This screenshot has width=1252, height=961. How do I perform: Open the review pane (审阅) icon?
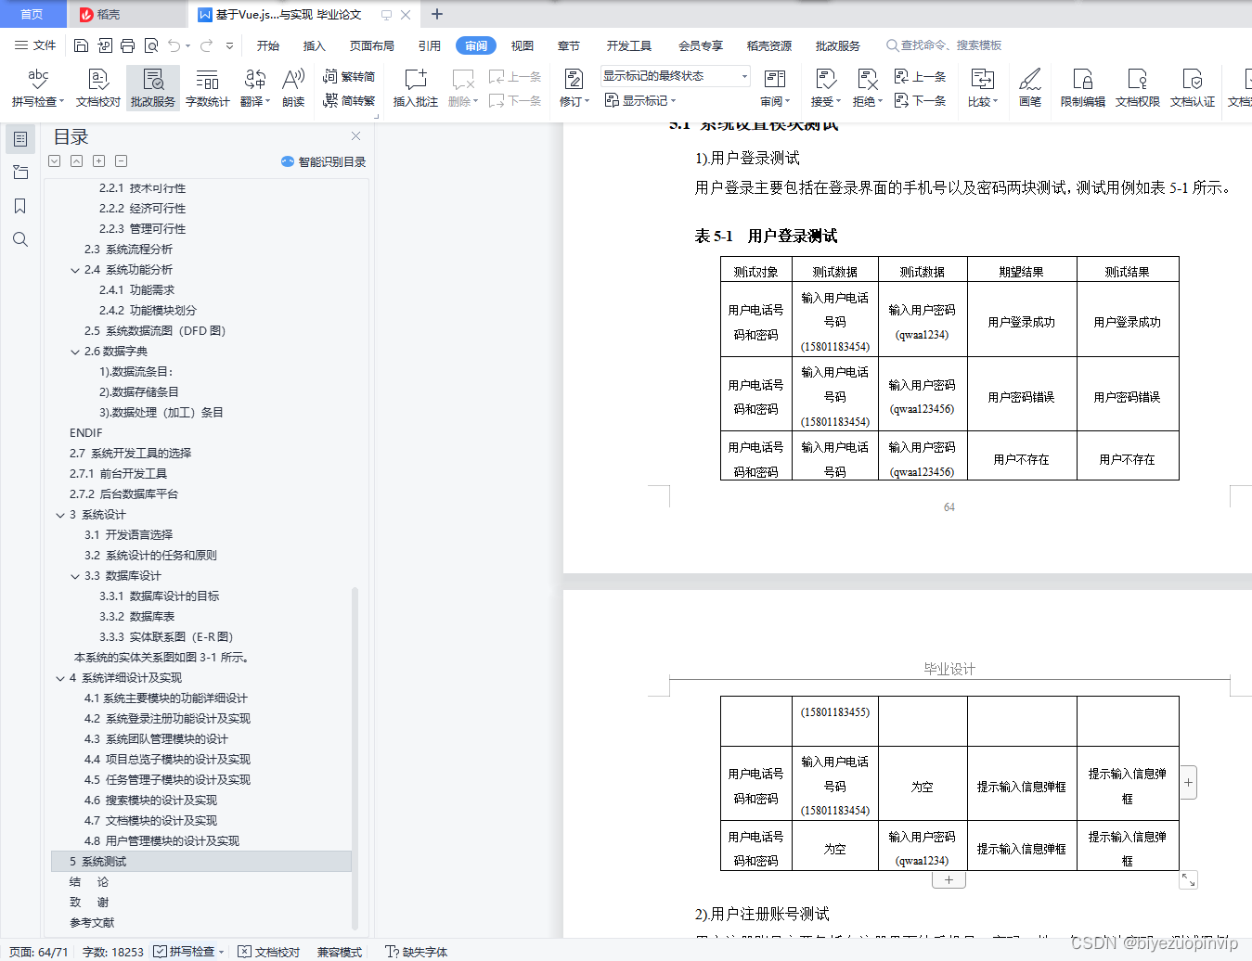pos(775,88)
